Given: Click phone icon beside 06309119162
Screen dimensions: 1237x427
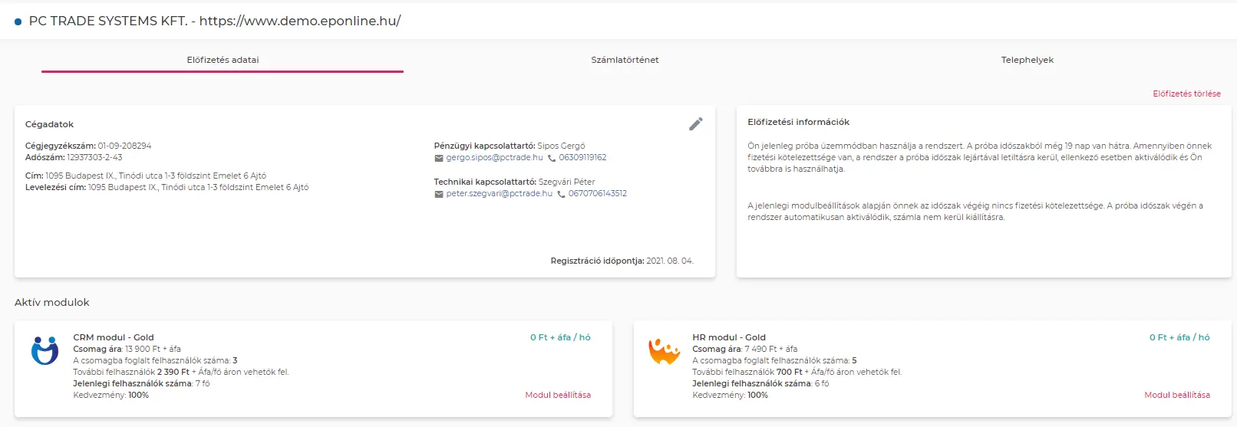Looking at the screenshot, I should click(551, 158).
